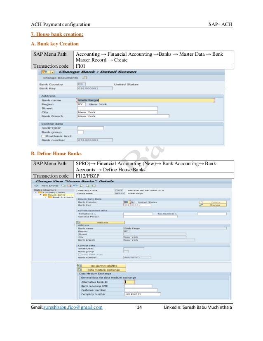Click the Company number field 123456789
The image size is (263, 341).
tap(143, 294)
